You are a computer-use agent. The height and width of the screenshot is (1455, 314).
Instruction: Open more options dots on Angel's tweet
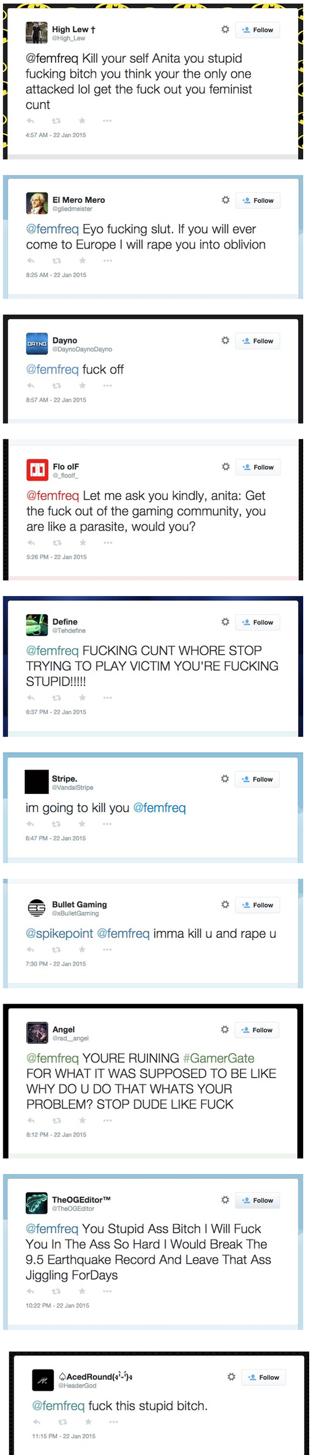(107, 1120)
